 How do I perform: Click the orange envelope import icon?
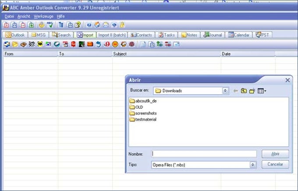tap(90, 44)
